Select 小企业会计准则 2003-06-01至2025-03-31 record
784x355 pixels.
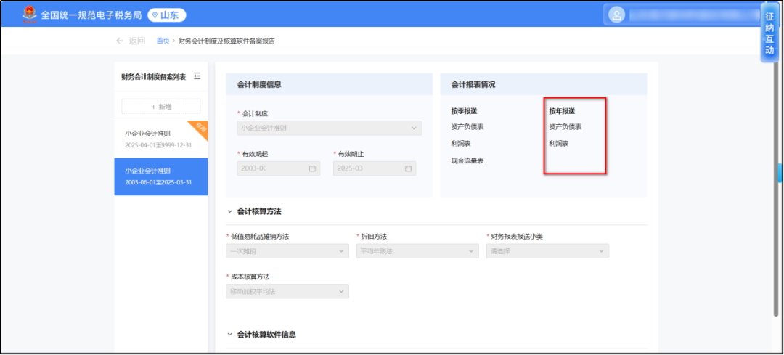161,176
